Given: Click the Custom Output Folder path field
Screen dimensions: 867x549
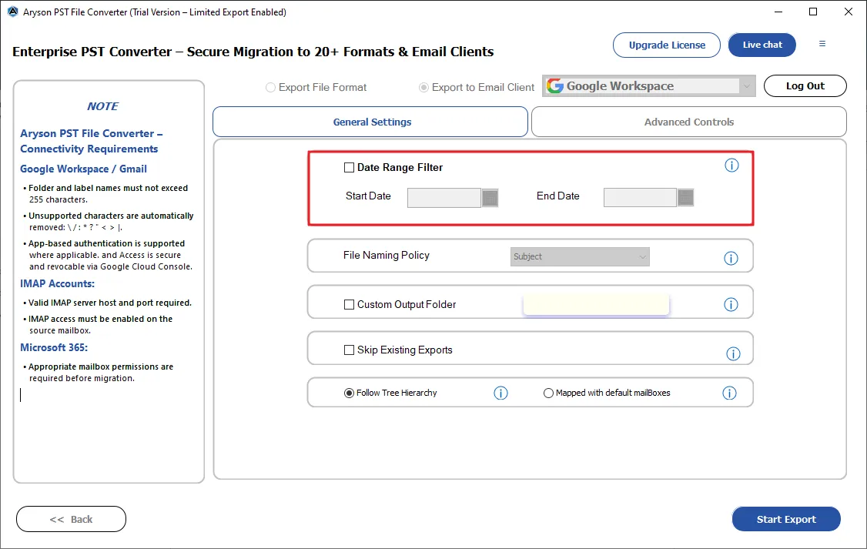Looking at the screenshot, I should pos(596,305).
